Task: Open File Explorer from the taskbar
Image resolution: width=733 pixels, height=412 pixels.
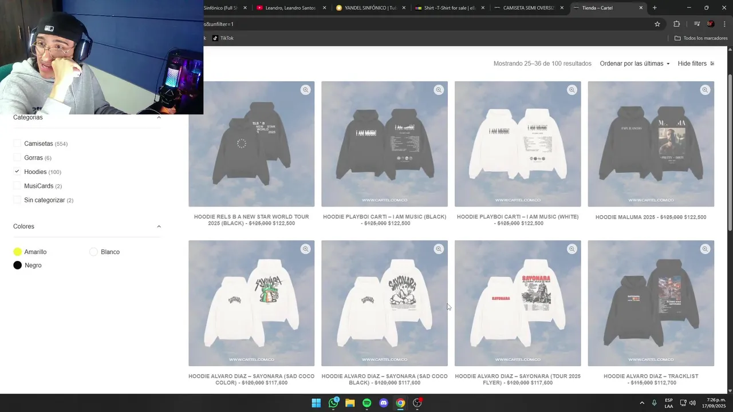Action: pos(350,403)
